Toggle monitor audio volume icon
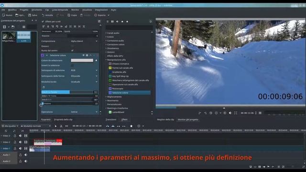The image size is (306, 172). (x=230, y=113)
